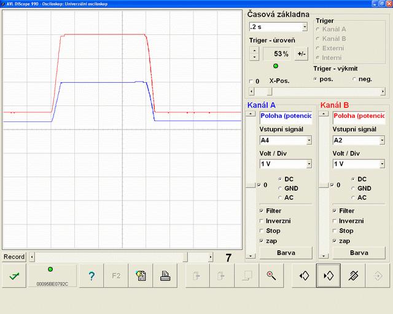Click the magnifier zoom icon
The width and height of the screenshot is (393, 314).
pyautogui.click(x=271, y=276)
